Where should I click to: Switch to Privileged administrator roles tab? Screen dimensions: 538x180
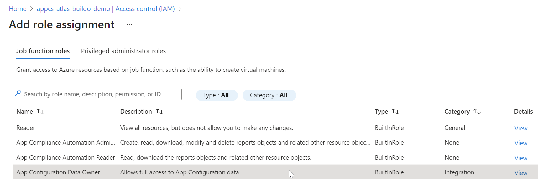(123, 51)
